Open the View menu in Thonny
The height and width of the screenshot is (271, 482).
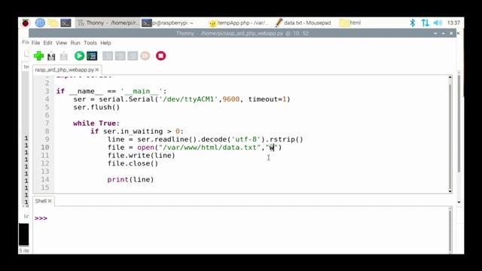[x=61, y=43]
